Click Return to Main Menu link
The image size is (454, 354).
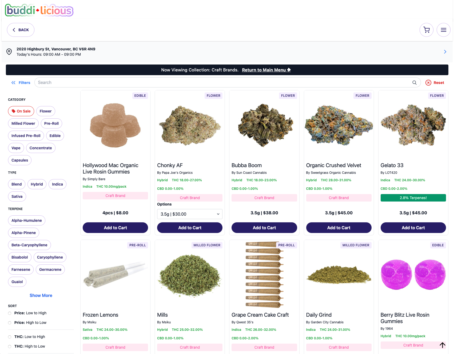point(266,70)
